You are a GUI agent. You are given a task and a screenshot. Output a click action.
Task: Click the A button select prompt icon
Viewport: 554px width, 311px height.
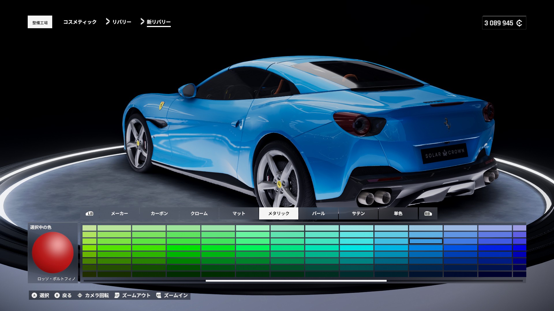tap(34, 295)
